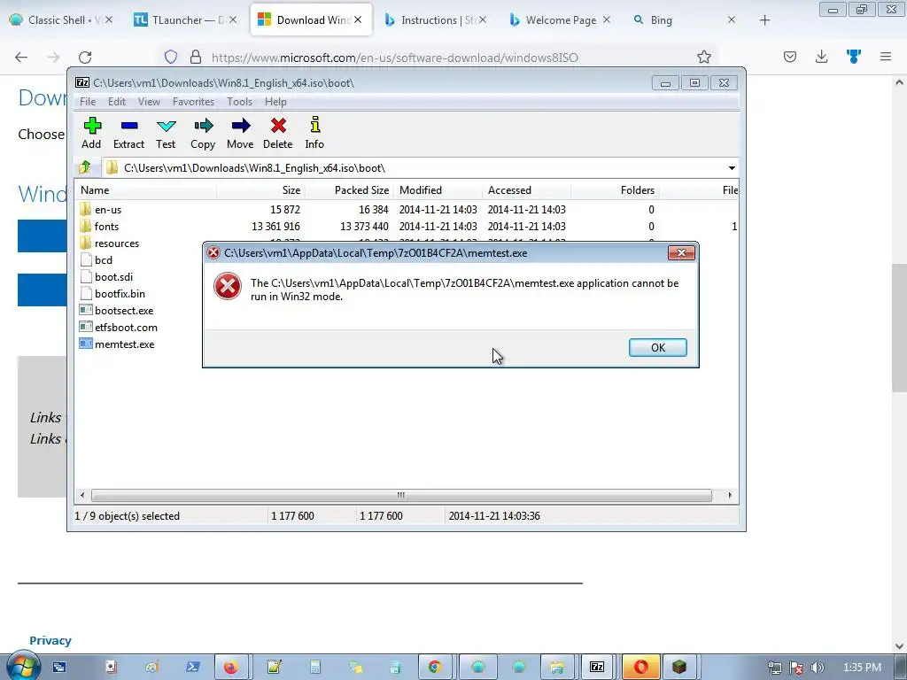This screenshot has width=907, height=680.
Task: Open PowerShell from the taskbar
Action: [192, 668]
